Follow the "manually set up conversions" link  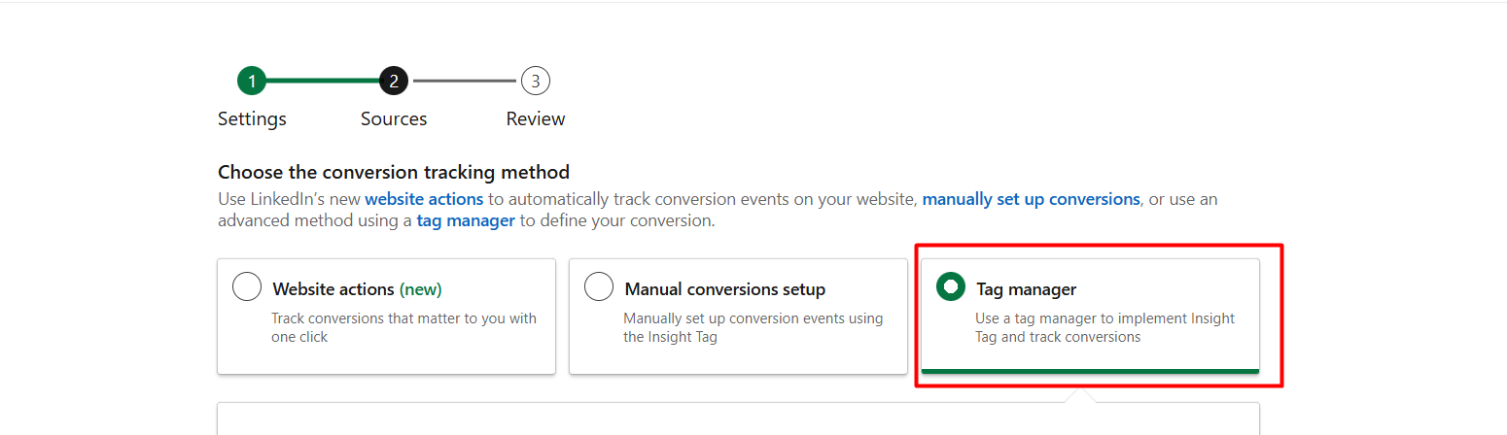click(1031, 199)
